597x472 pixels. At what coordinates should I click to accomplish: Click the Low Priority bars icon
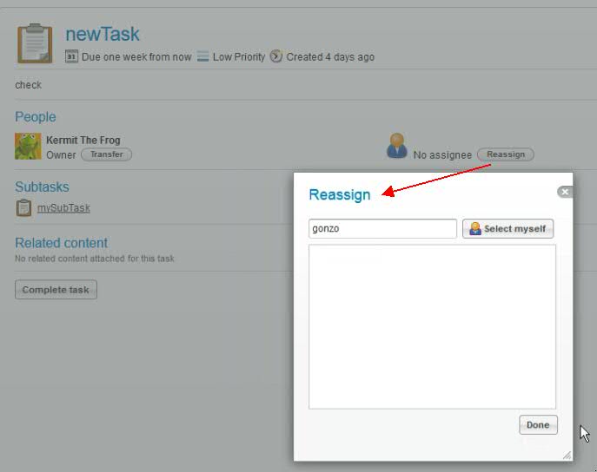point(202,56)
